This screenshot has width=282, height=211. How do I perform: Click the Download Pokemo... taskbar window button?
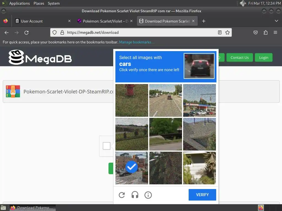[x=32, y=208]
